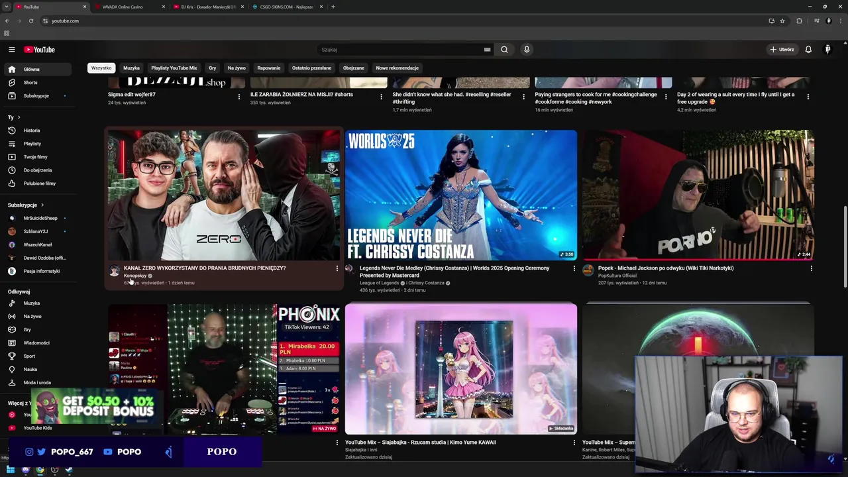Open Nauka under Odkrywaj

[37, 370]
